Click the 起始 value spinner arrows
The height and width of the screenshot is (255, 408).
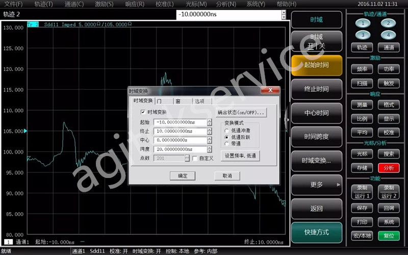tap(210, 122)
